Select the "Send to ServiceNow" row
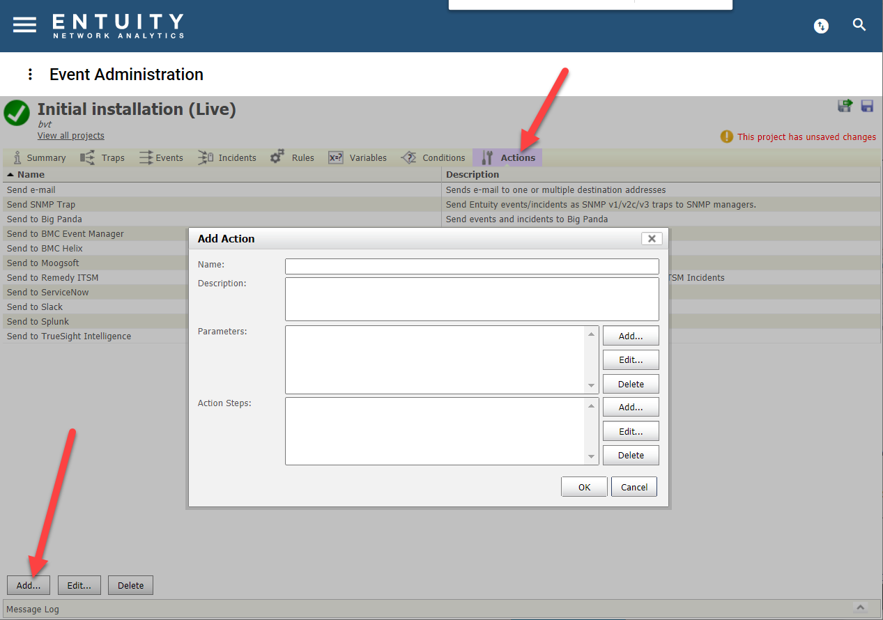 tap(48, 292)
